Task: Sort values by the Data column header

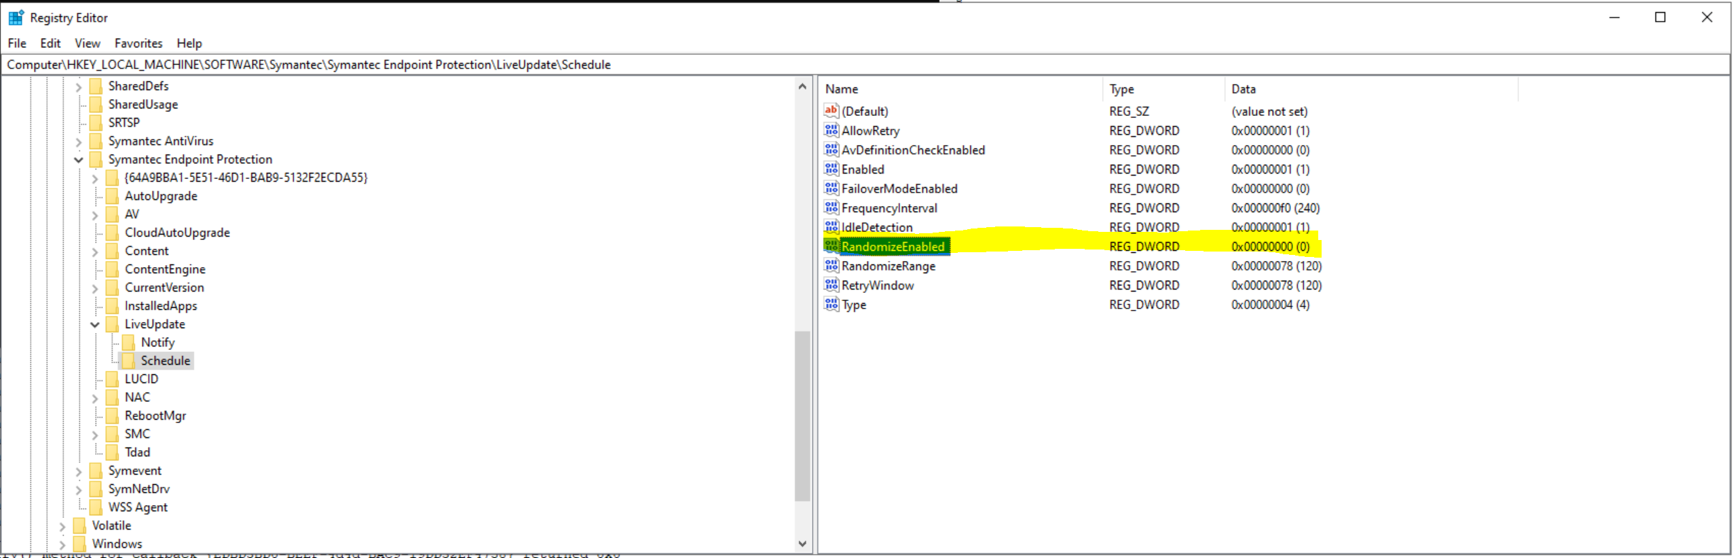Action: point(1371,89)
